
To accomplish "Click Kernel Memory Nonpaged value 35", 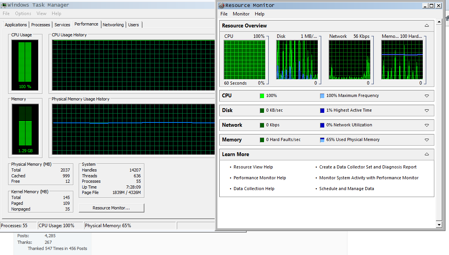I will [x=68, y=209].
